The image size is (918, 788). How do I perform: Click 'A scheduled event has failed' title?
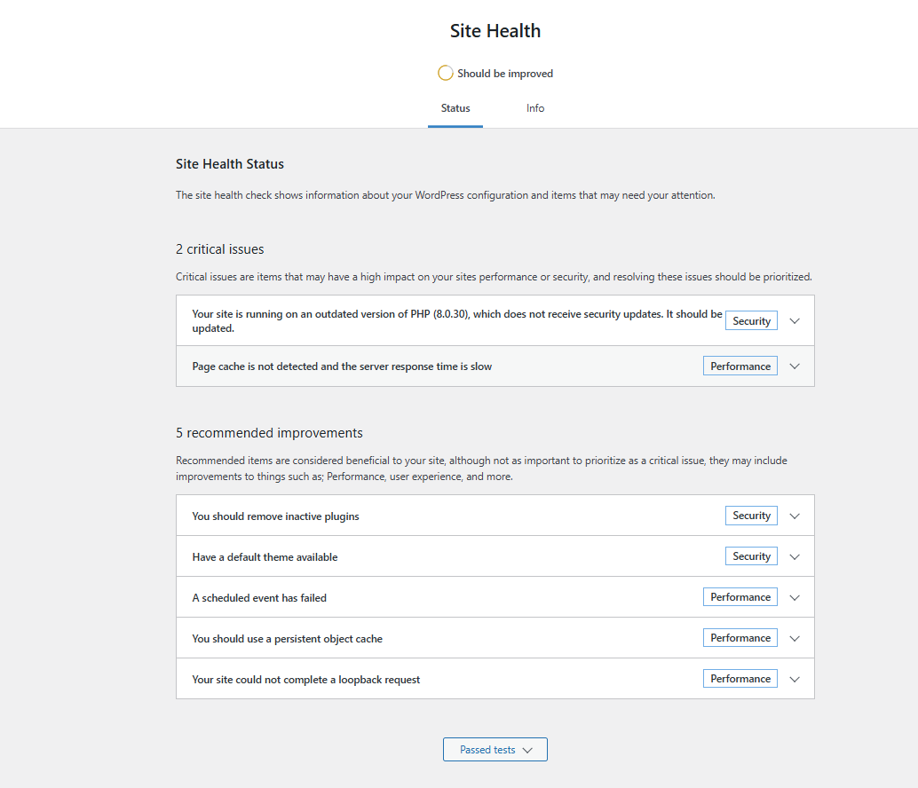(x=259, y=598)
